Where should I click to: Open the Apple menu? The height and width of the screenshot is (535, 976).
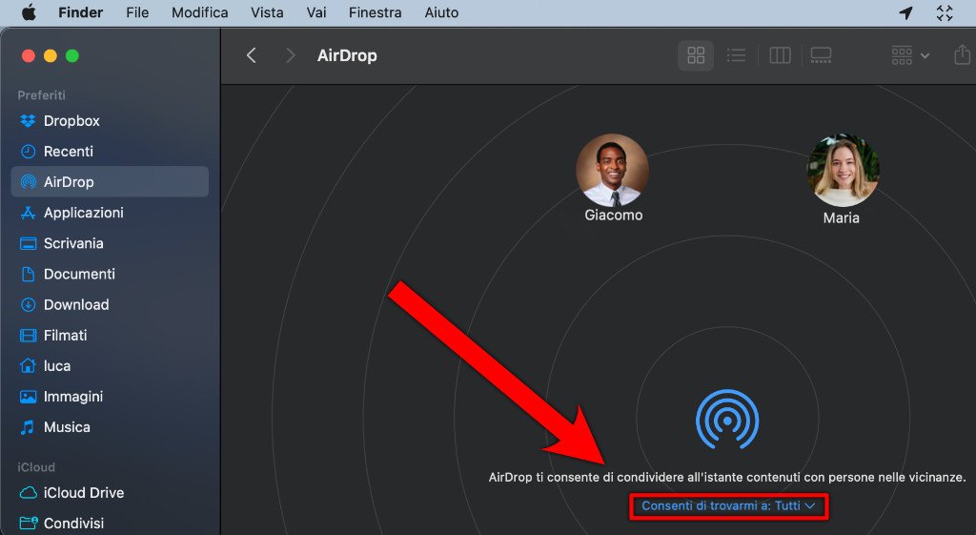[29, 12]
